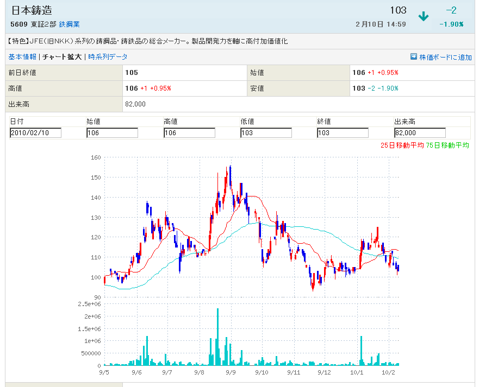
Task: Click into the 低値 input field
Action: point(266,133)
